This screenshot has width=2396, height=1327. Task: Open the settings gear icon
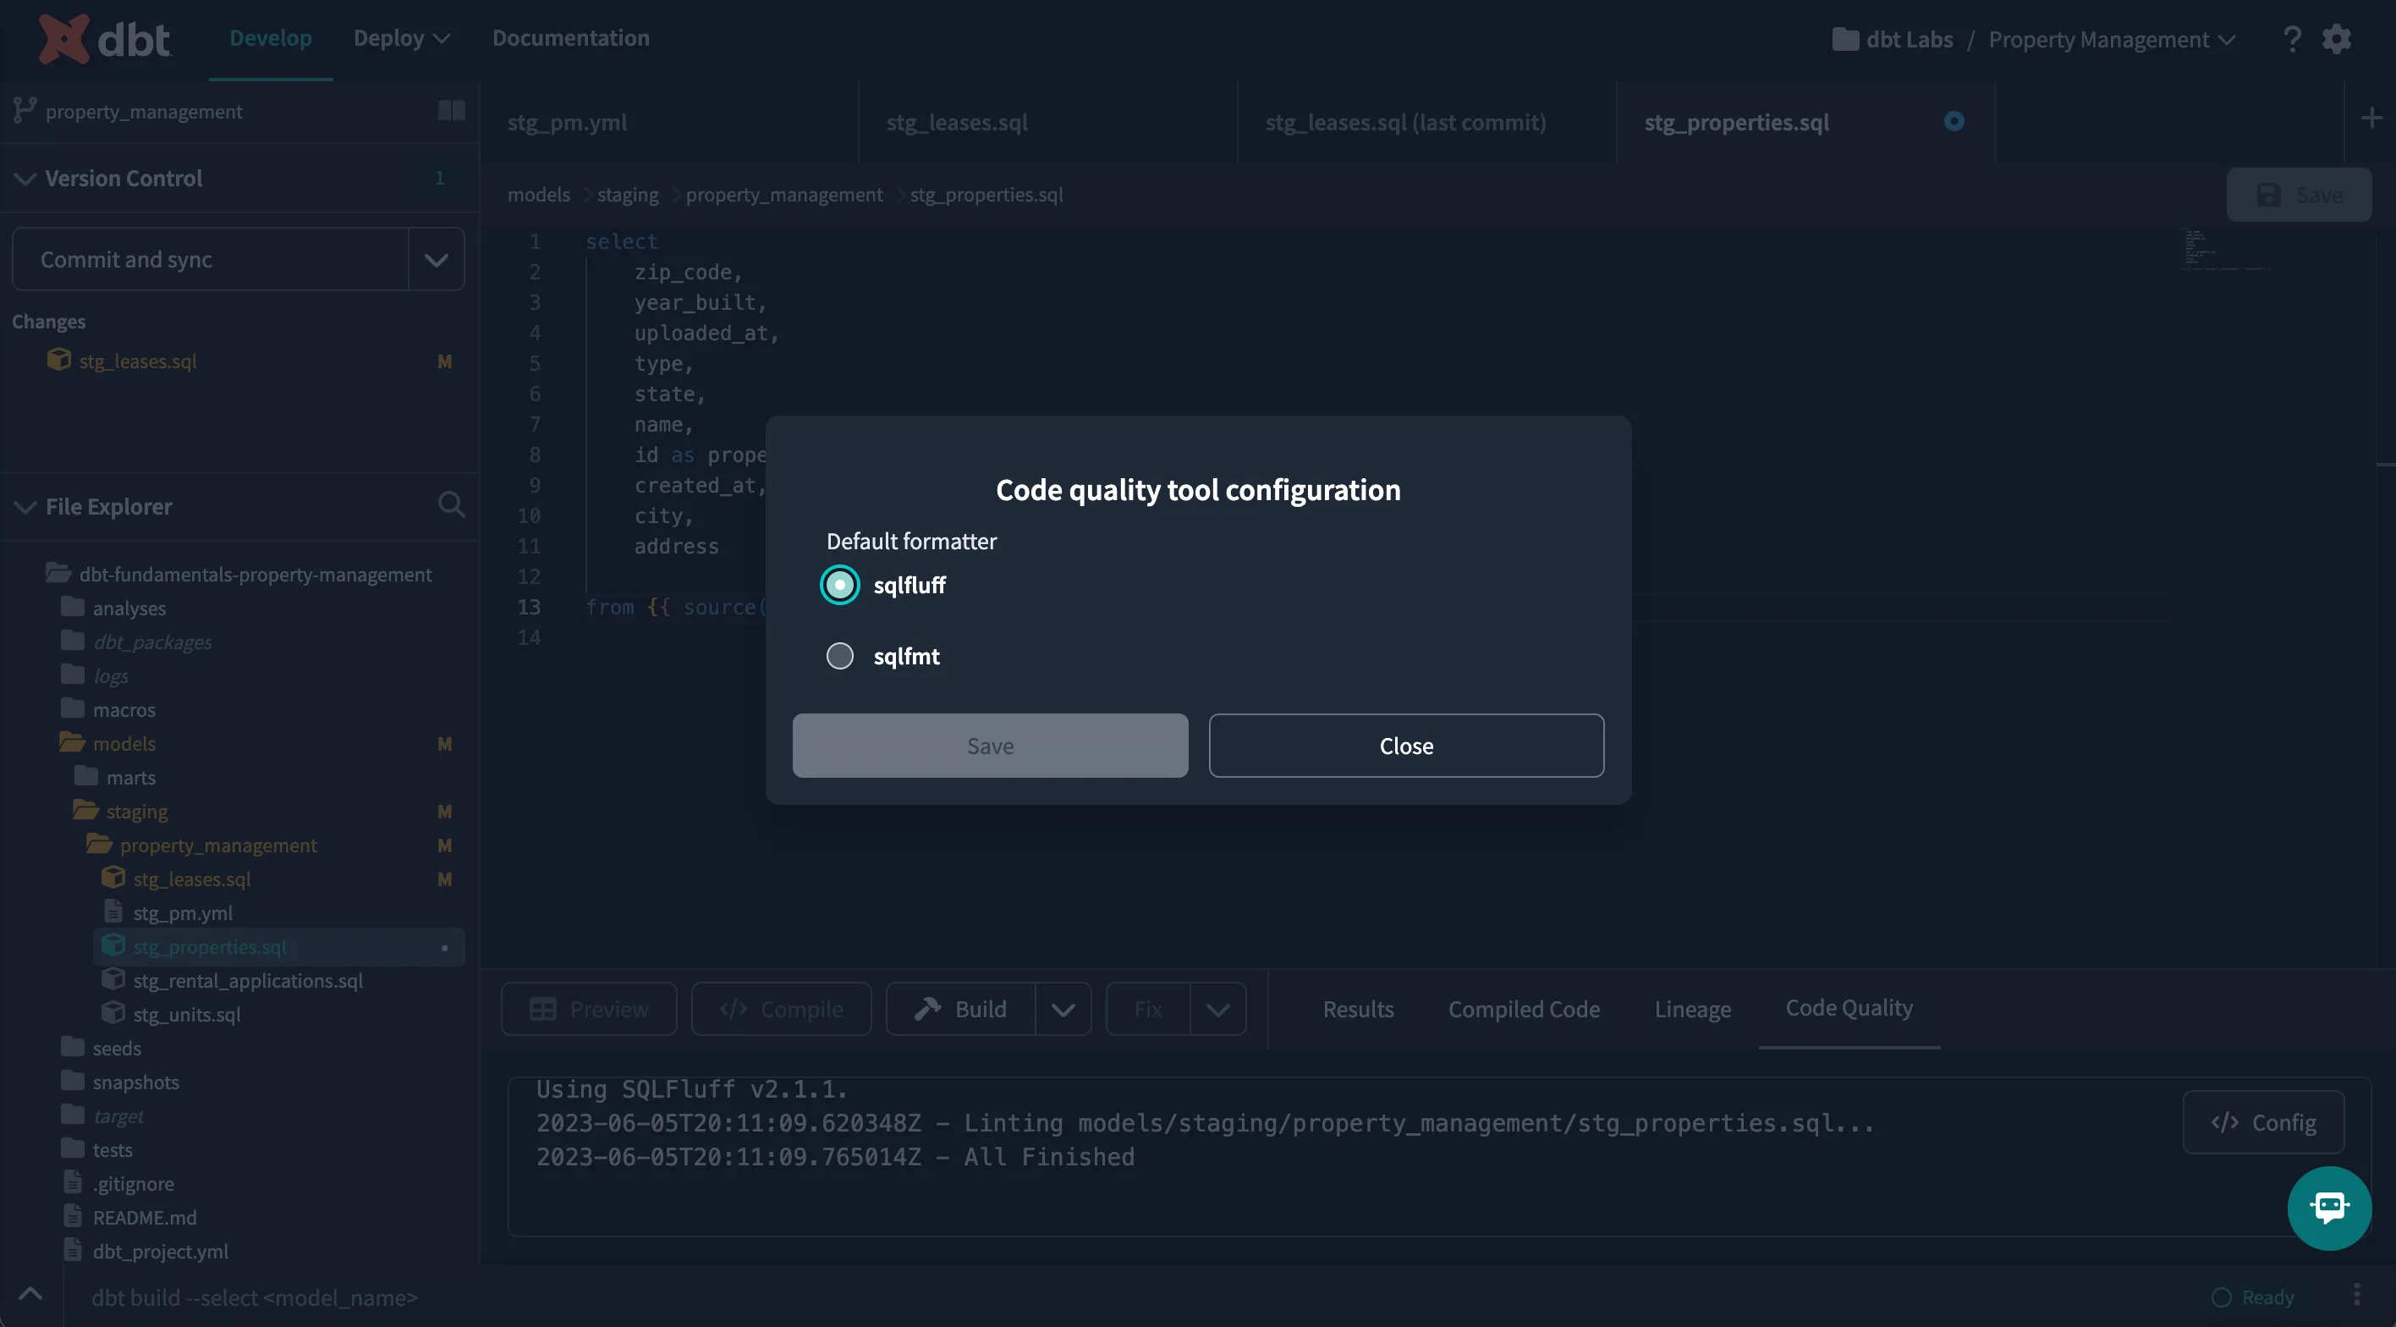click(x=2337, y=39)
